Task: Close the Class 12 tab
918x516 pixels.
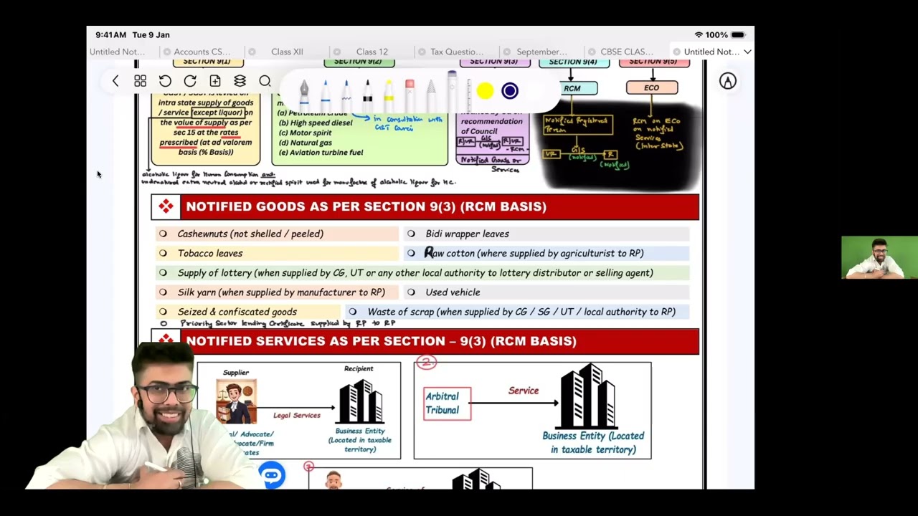Action: pos(336,52)
